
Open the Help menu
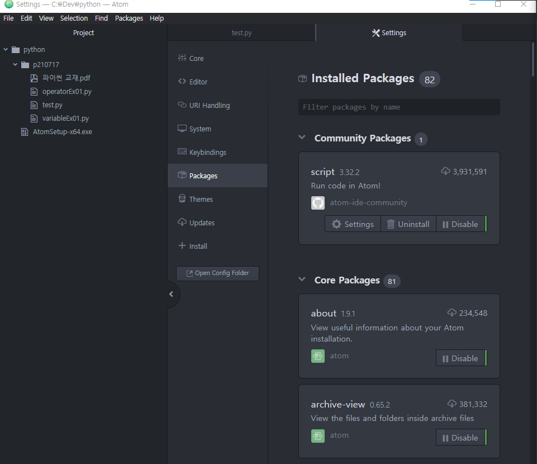pos(156,18)
